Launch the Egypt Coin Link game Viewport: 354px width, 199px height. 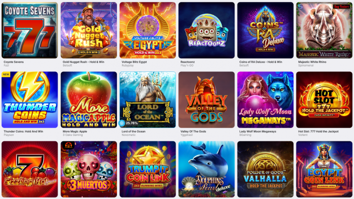point(324,169)
